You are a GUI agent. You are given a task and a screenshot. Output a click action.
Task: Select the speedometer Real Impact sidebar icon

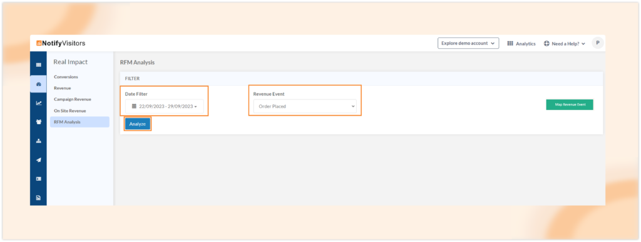(38, 84)
